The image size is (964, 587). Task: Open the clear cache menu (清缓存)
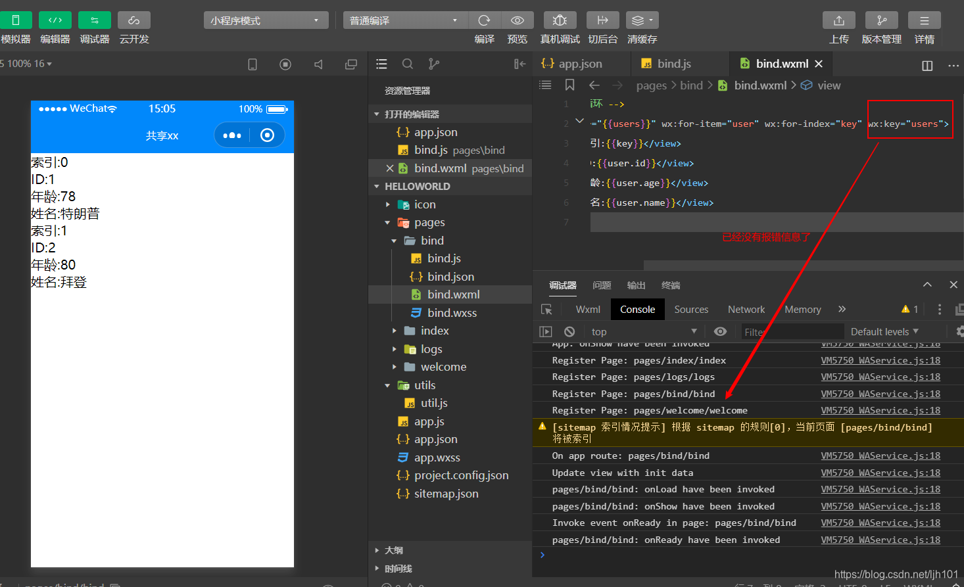(x=642, y=20)
